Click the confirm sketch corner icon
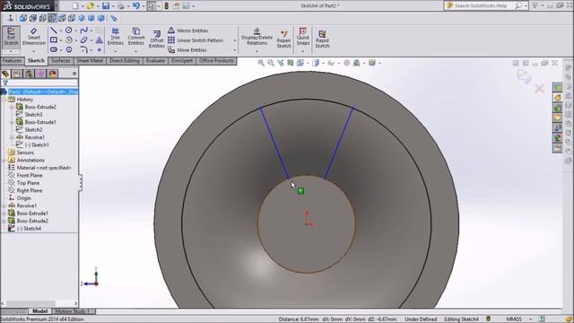The height and width of the screenshot is (323, 574). [524, 77]
